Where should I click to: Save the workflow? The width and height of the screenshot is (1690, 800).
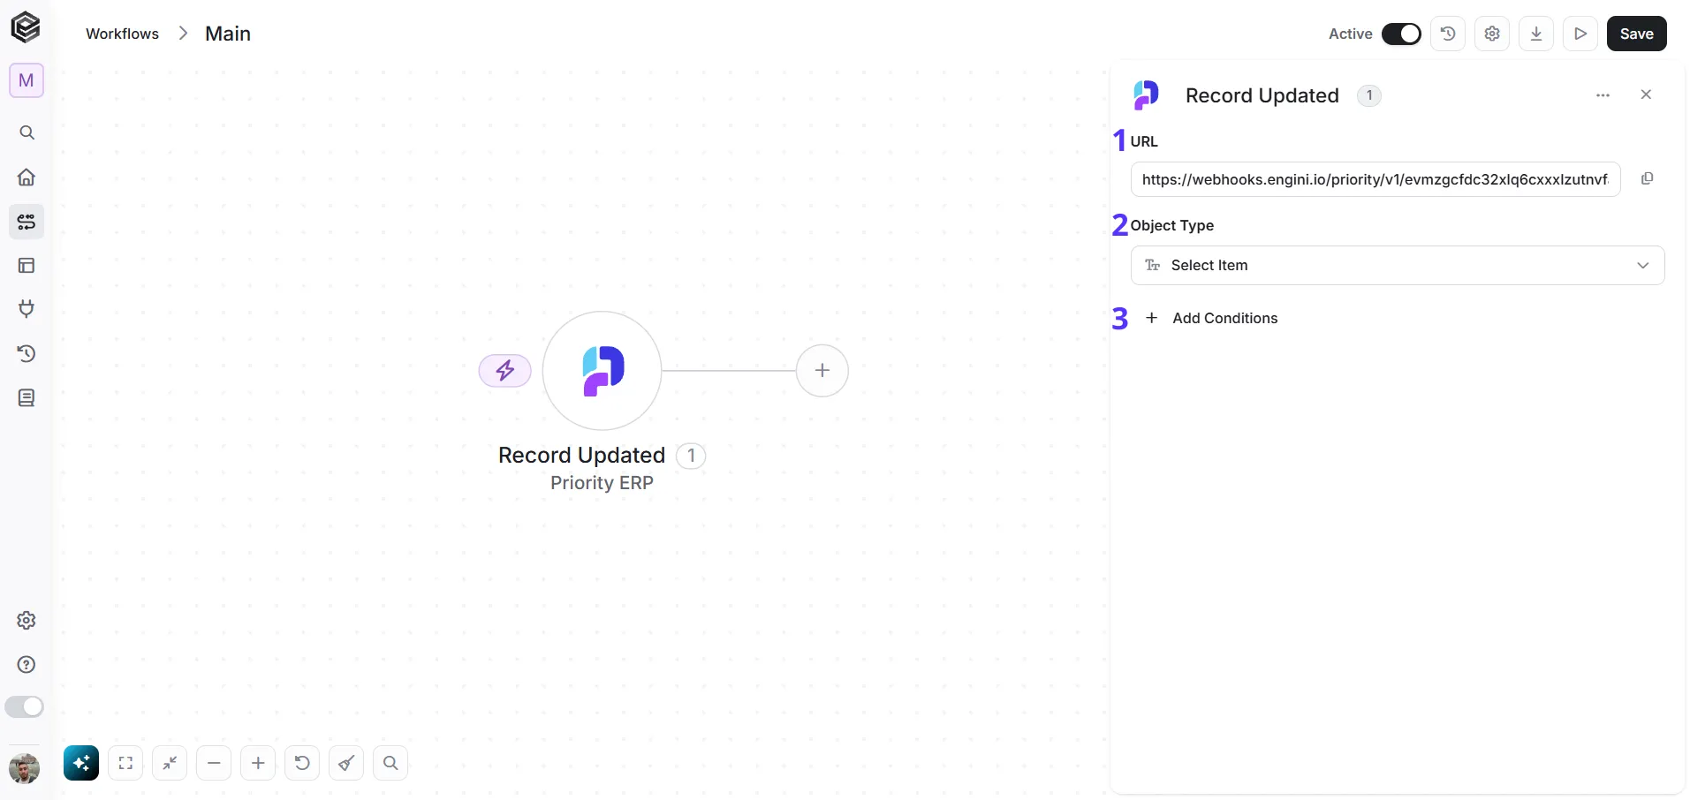[x=1636, y=34]
